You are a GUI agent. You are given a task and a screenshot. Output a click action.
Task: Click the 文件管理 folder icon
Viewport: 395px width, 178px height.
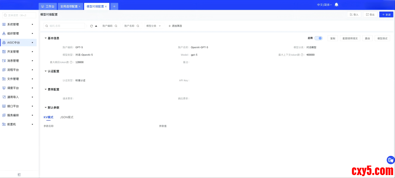pyautogui.click(x=4, y=79)
